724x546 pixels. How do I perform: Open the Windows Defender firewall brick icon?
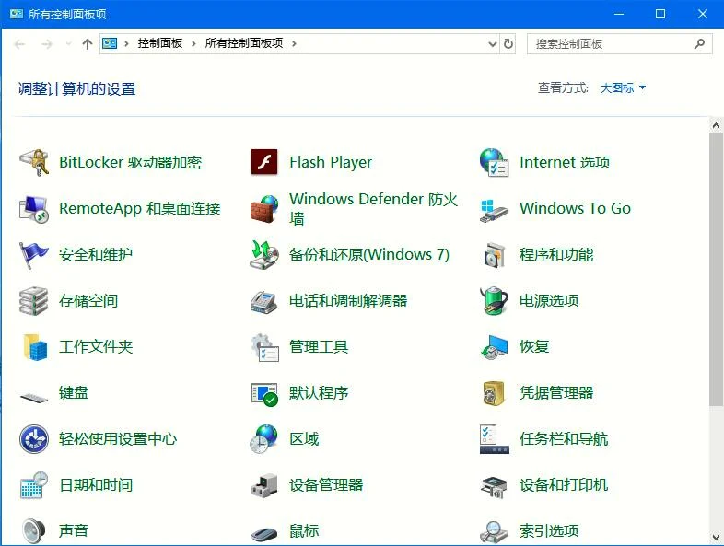click(x=264, y=209)
